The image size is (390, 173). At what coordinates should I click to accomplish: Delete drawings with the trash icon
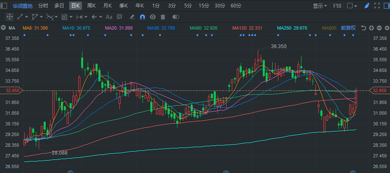tap(163, 17)
